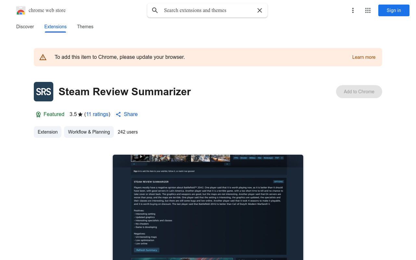
Task: Switch to the Themes tab
Action: click(x=85, y=27)
